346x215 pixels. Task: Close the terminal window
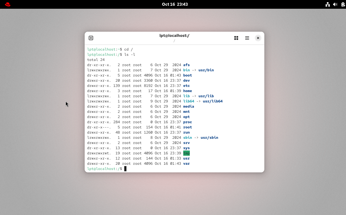click(258, 38)
